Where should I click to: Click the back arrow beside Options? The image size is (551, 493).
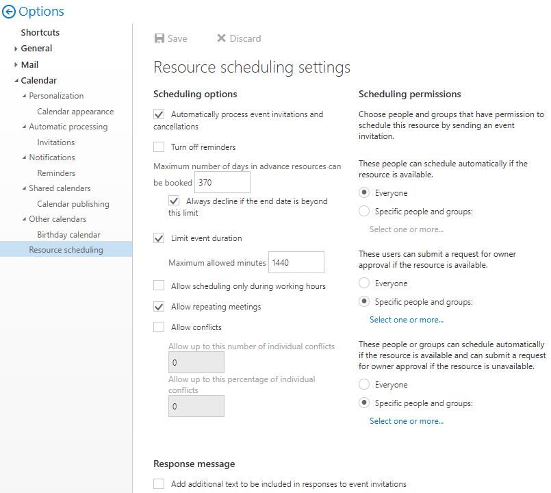click(x=9, y=11)
